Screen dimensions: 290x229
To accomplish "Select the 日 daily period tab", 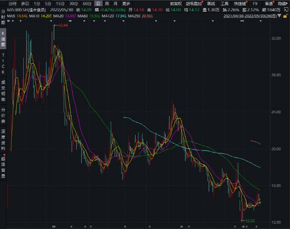I will 99,3.
